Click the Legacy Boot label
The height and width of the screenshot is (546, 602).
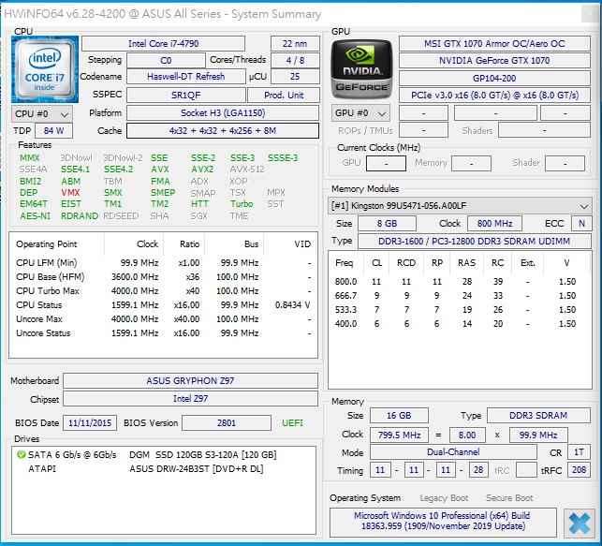pos(444,498)
